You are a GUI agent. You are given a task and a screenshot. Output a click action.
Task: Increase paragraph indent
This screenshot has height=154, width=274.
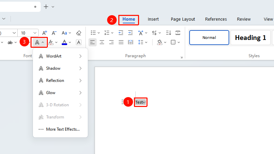tap(130, 33)
